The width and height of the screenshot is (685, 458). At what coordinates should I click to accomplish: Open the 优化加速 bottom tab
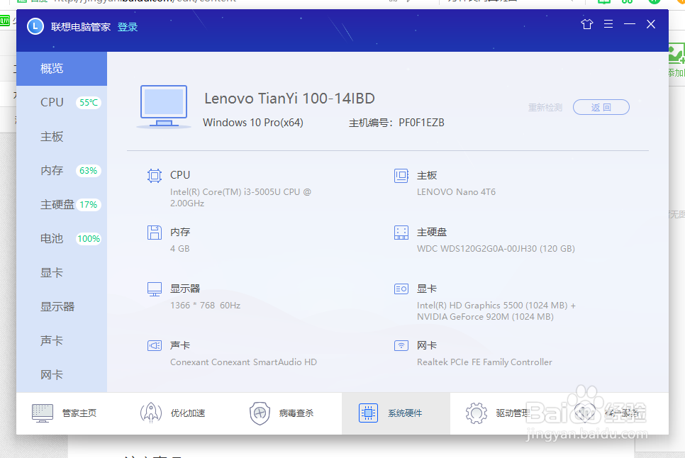(x=179, y=413)
